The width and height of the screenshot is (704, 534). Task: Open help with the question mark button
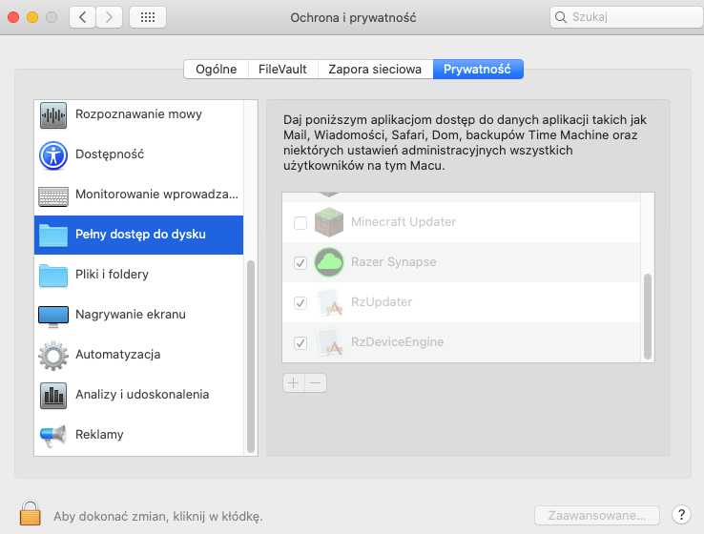point(681,515)
